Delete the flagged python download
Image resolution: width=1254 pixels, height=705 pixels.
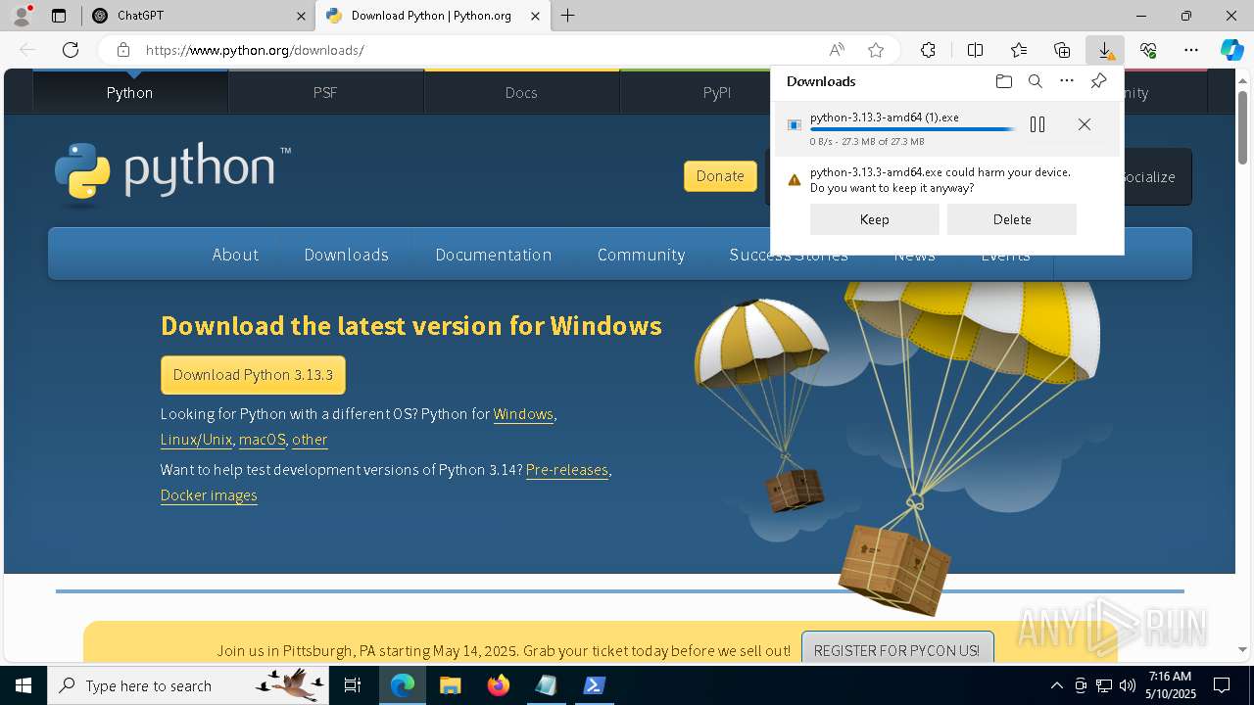1012,219
